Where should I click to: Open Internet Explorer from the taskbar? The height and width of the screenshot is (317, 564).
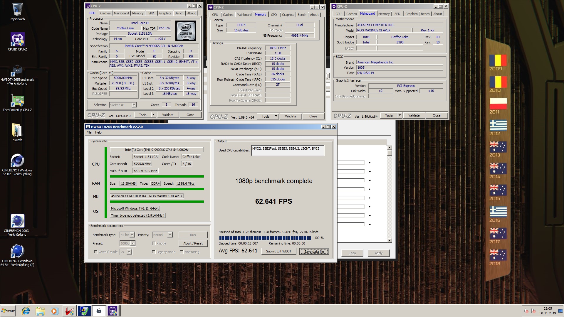click(26, 311)
